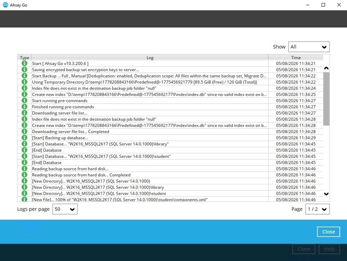This screenshot has height=261, width=347.
Task: Click time cell 05/08/2026 11:34:29
Action: 295,138
